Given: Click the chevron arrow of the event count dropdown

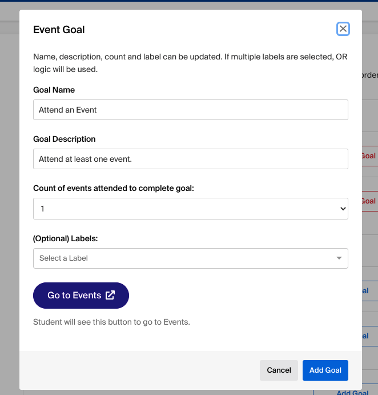Looking at the screenshot, I should coord(343,209).
